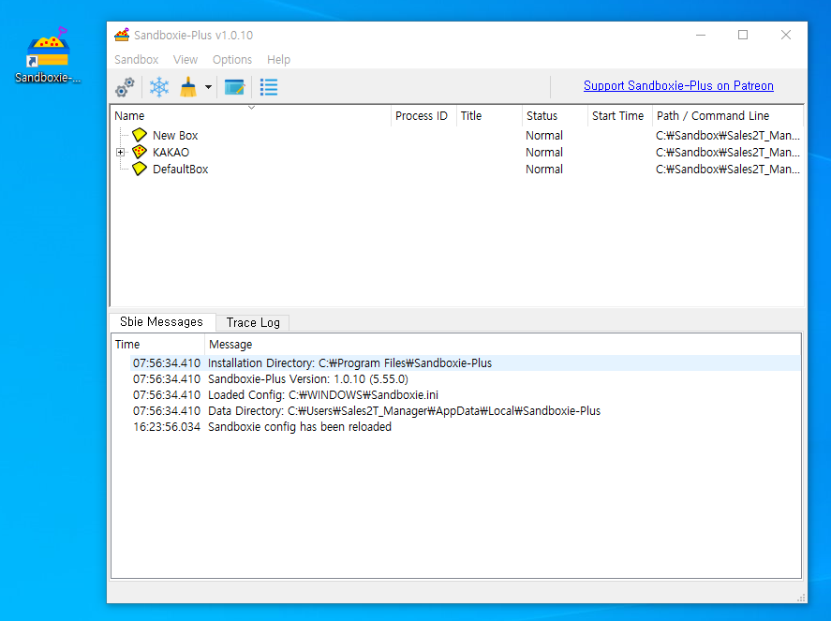Open the Help menu
The width and height of the screenshot is (831, 621).
click(278, 59)
